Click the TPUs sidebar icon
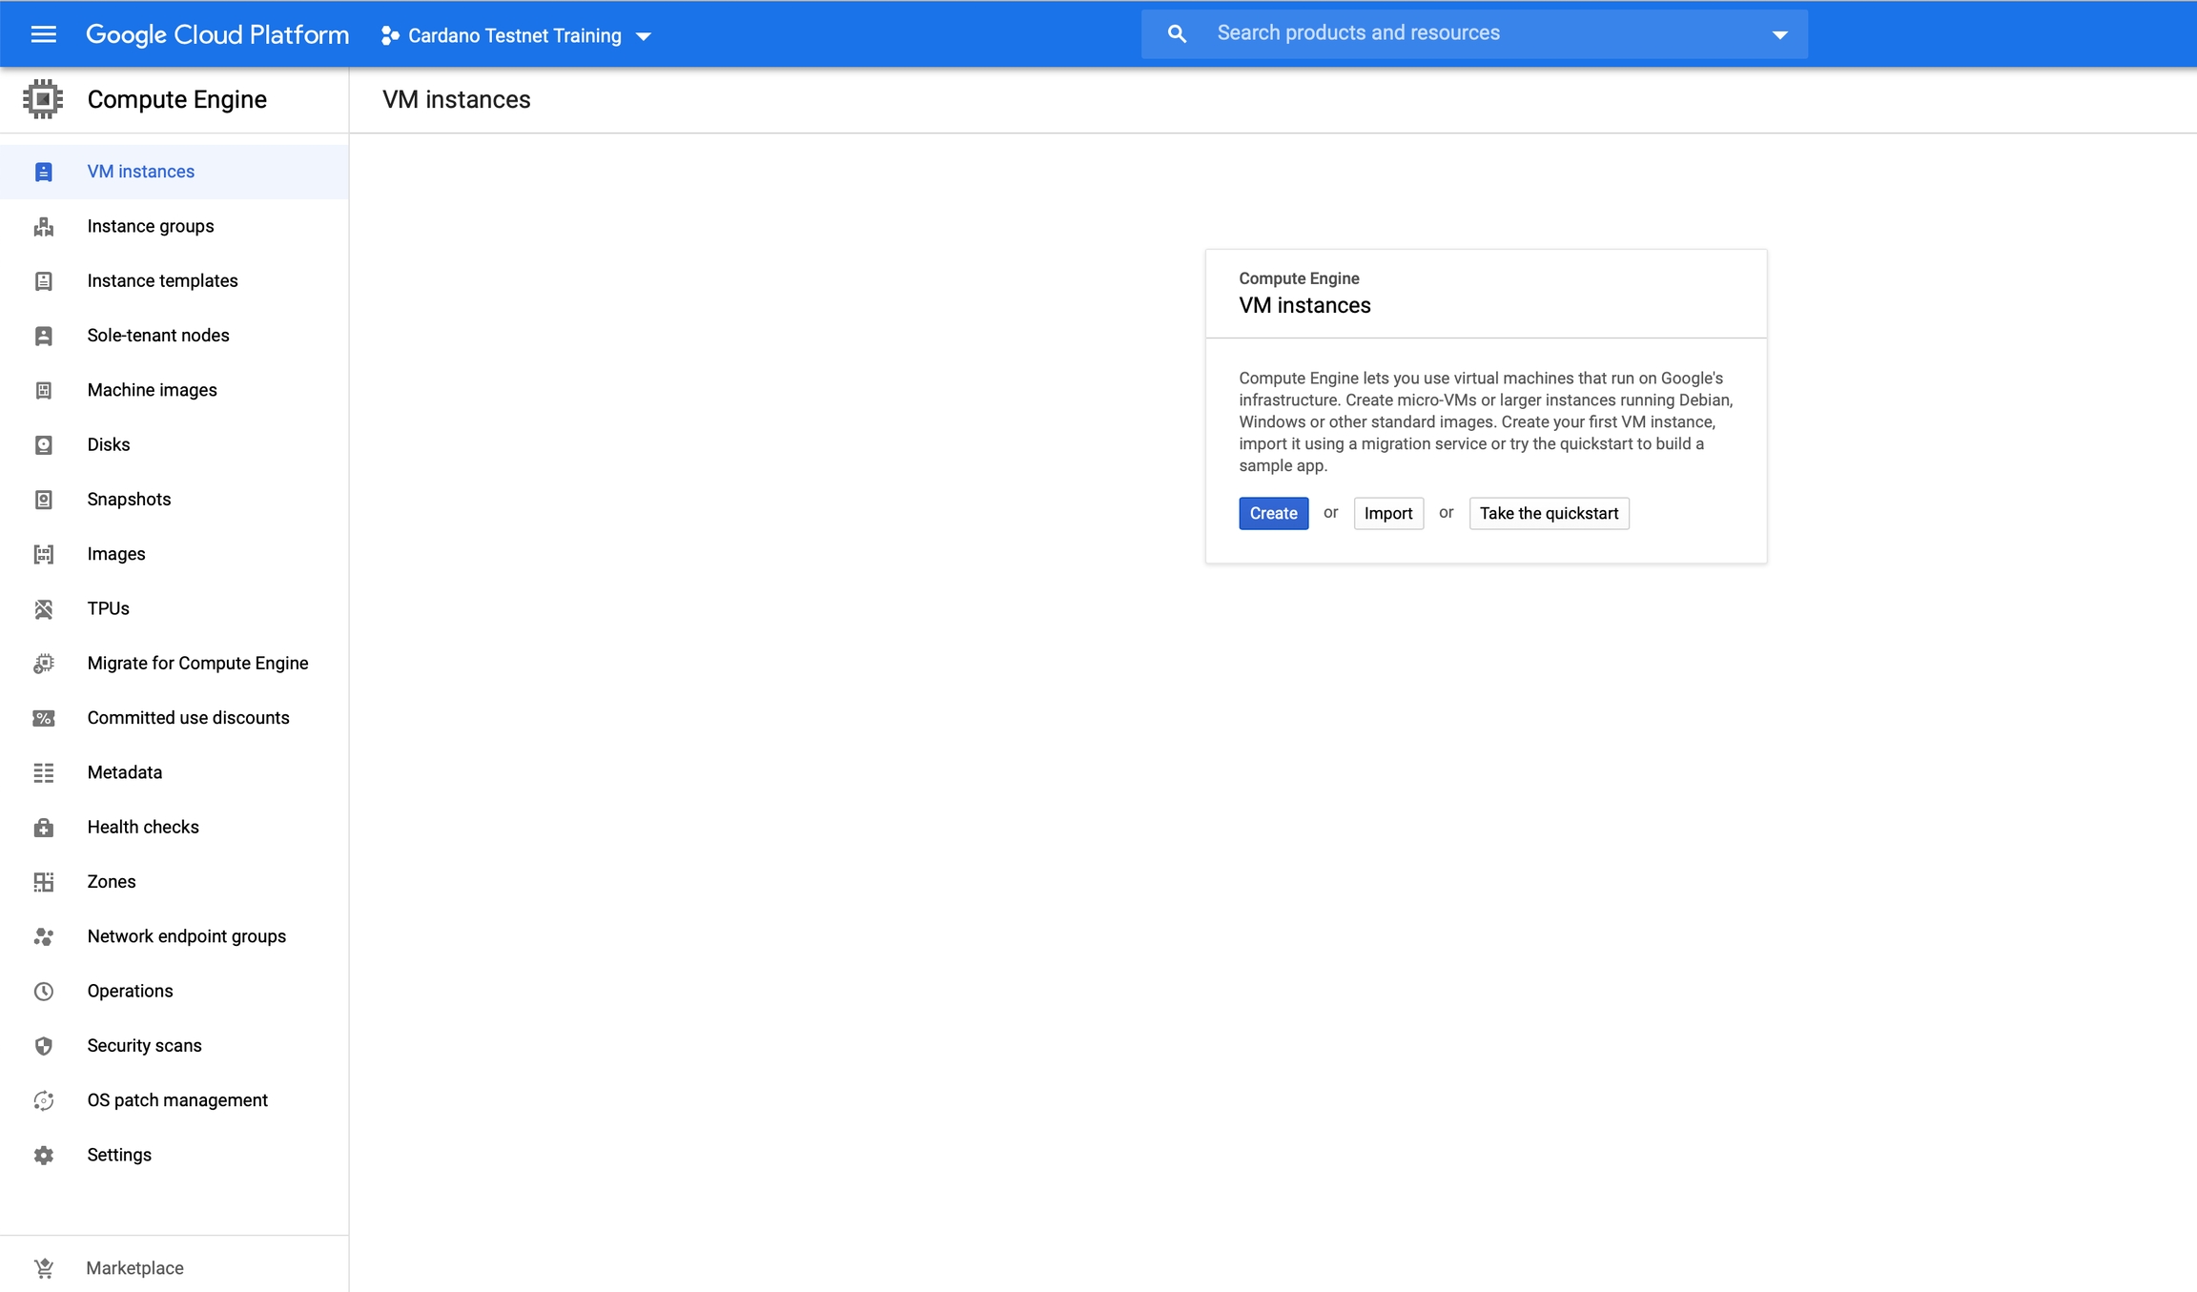The width and height of the screenshot is (2197, 1292). coord(44,609)
